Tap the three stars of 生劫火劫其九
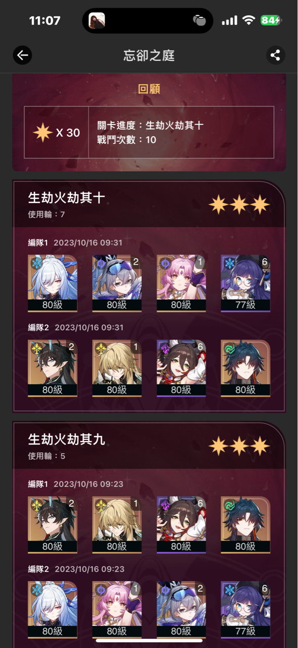Viewport: 298px width, 648px height. click(x=239, y=446)
